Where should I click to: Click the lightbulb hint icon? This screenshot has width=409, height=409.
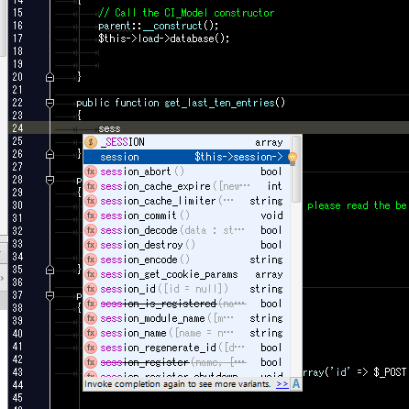[293, 159]
